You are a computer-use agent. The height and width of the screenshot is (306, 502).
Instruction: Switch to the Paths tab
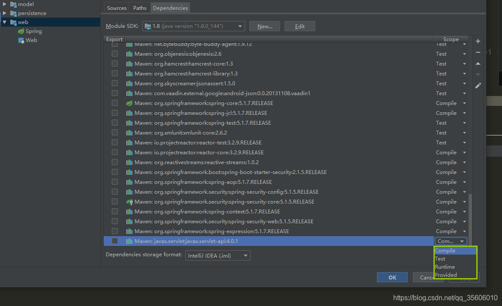coord(139,7)
